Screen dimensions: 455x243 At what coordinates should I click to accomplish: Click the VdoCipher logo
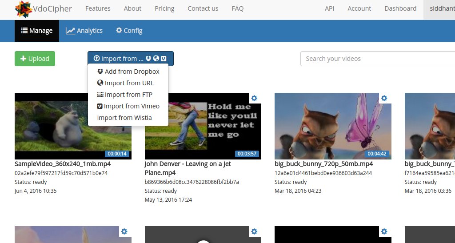[x=43, y=9]
